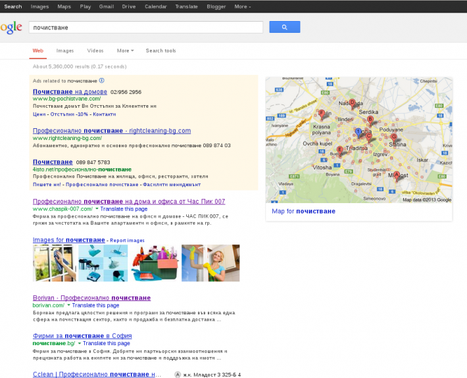Viewport: 467px width, 378px height.
Task: Open Blogger in the top bar
Action: 216,7
